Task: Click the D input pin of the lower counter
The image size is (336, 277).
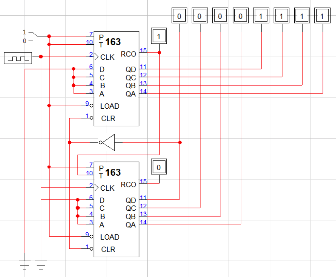Action: point(102,200)
